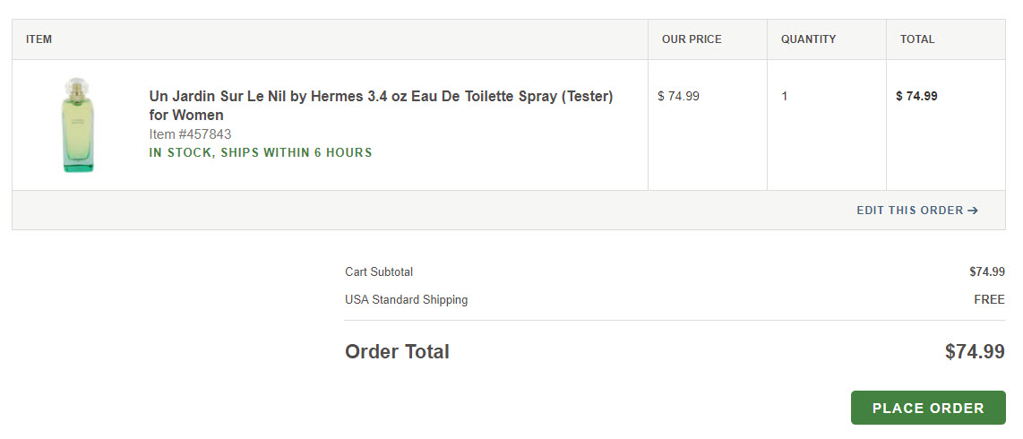
Task: Click the In Stock, Ships Within 6 Hours notice
Action: (261, 152)
